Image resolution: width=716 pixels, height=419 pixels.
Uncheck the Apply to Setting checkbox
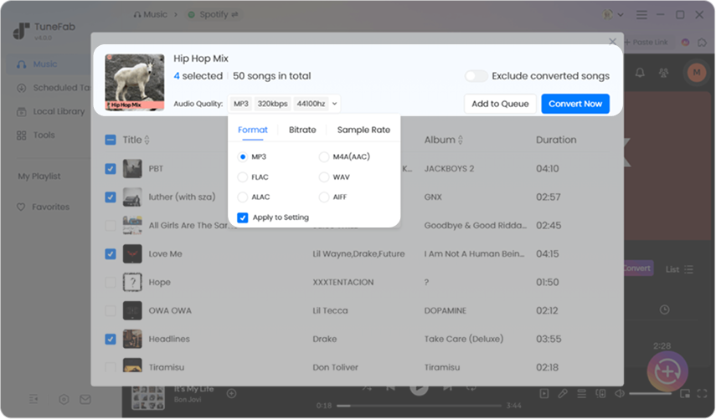pyautogui.click(x=243, y=217)
